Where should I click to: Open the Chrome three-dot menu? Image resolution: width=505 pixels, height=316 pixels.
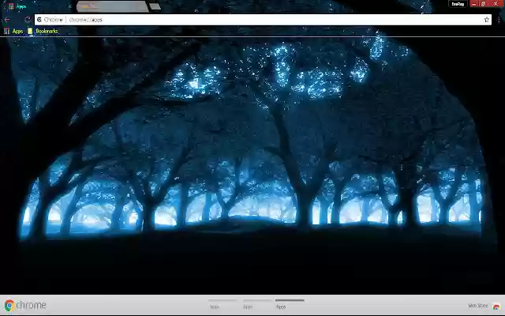click(x=499, y=20)
